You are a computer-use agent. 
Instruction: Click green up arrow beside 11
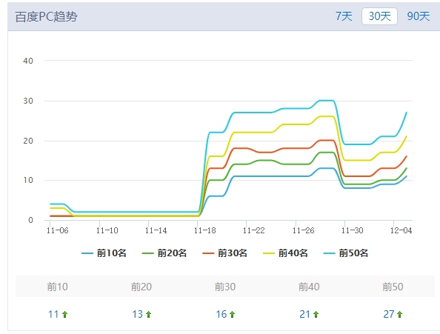pyautogui.click(x=65, y=314)
